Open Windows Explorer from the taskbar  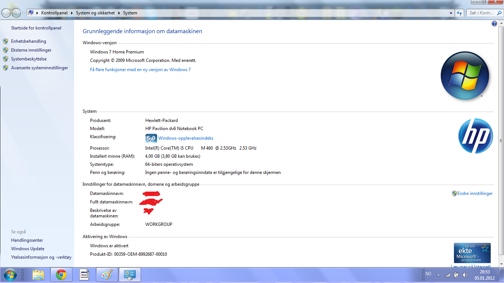[x=38, y=275]
